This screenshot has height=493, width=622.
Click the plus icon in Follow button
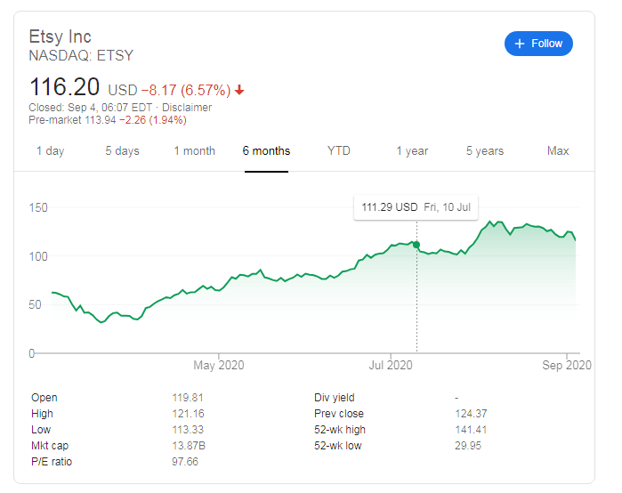click(x=520, y=44)
